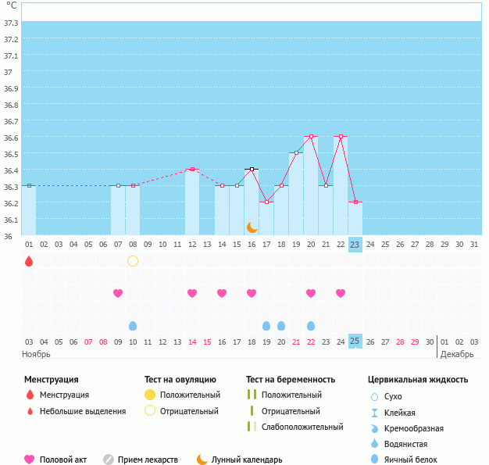489x465 pixels.
Task: Click the temperature point on day 23
Action: (355, 202)
